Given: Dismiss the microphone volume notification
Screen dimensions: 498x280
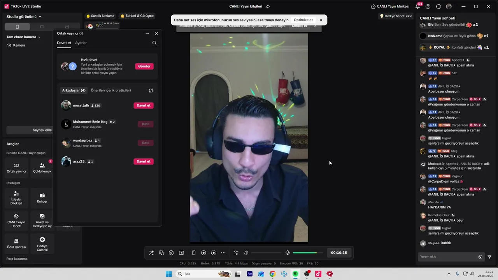Looking at the screenshot, I should 321,20.
